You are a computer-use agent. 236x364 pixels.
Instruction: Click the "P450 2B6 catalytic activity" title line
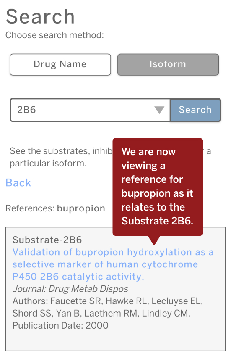coord(78,277)
